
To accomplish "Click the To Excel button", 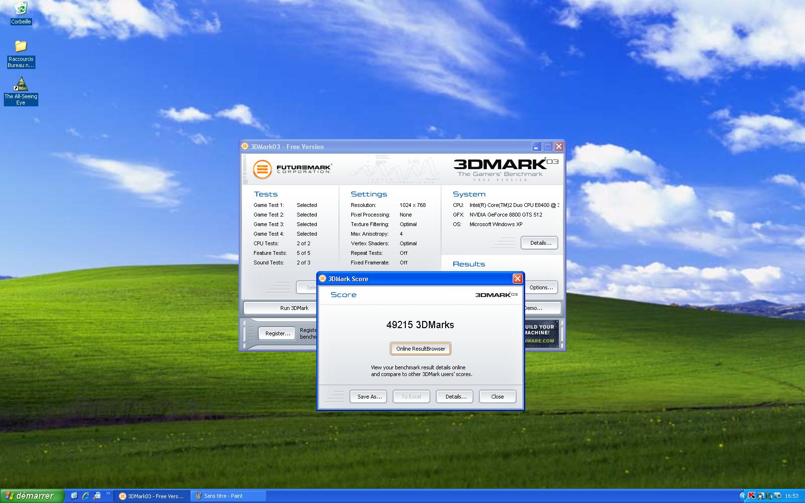I will pyautogui.click(x=411, y=397).
